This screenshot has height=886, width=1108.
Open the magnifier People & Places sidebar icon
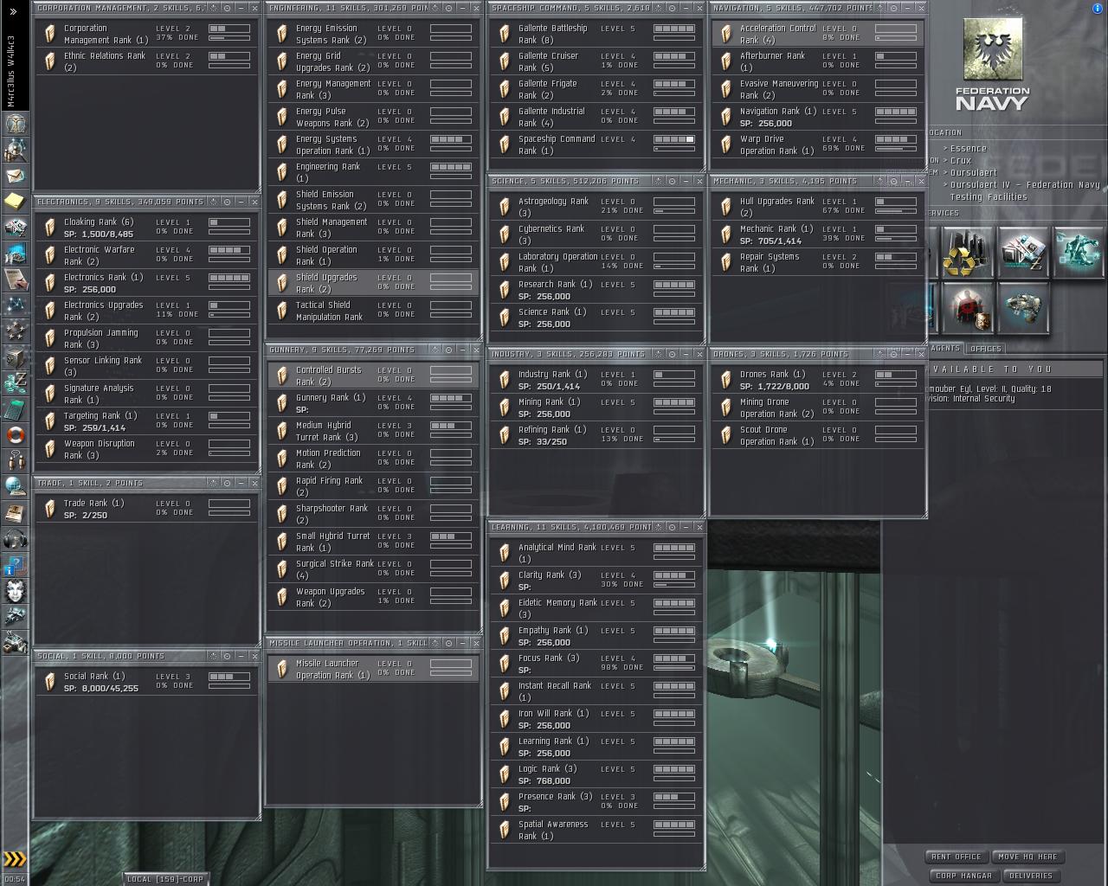click(15, 150)
